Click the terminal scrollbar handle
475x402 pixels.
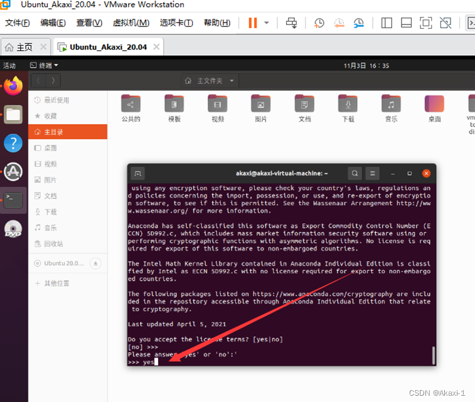pos(434,356)
